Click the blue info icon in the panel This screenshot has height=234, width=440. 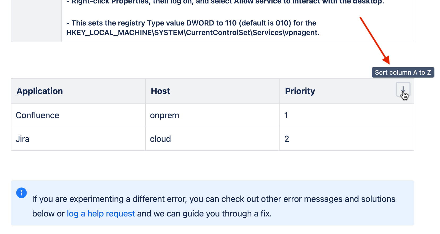point(21,193)
